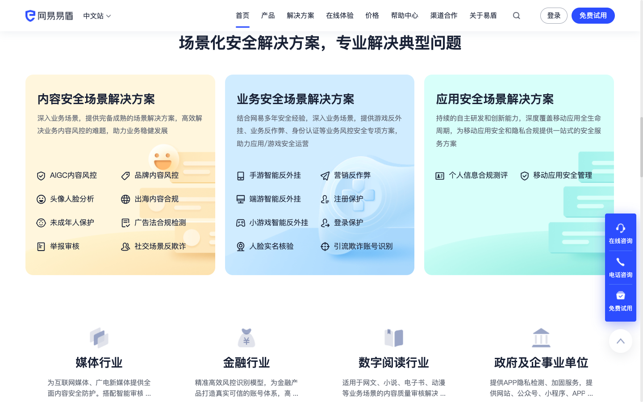Click the header 免费试用 button

click(593, 16)
